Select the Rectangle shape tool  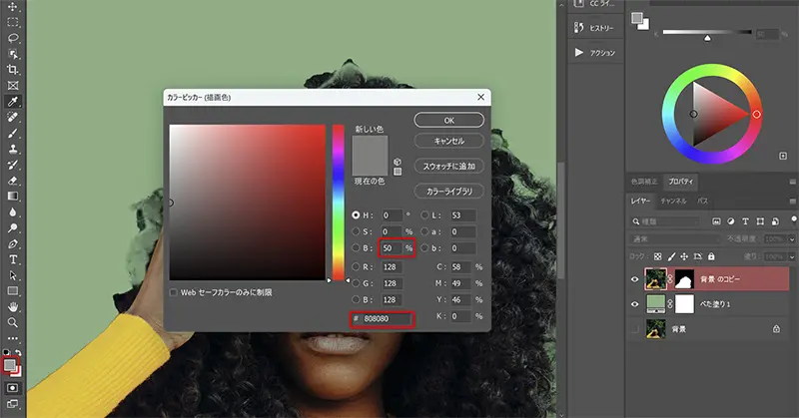pyautogui.click(x=13, y=291)
